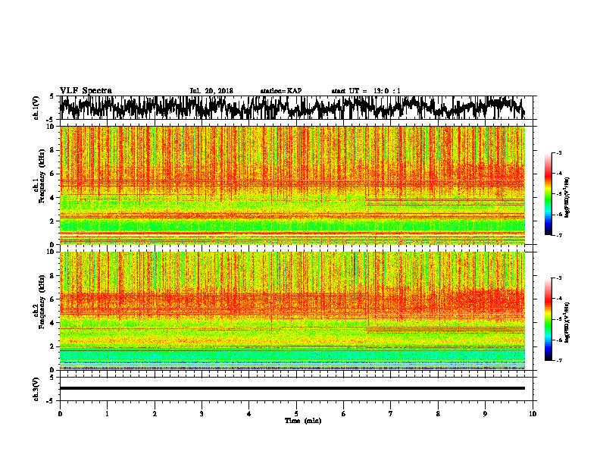Click the "7" minute tick label
Viewport: 600px width, 464px height.
(391, 414)
